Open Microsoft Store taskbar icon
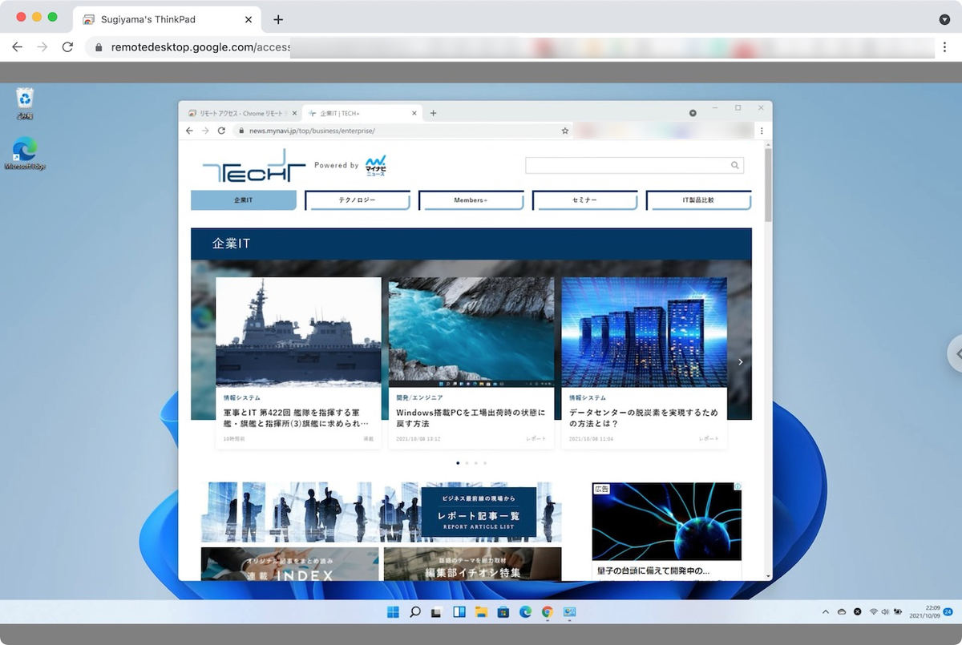962x645 pixels. tap(503, 612)
